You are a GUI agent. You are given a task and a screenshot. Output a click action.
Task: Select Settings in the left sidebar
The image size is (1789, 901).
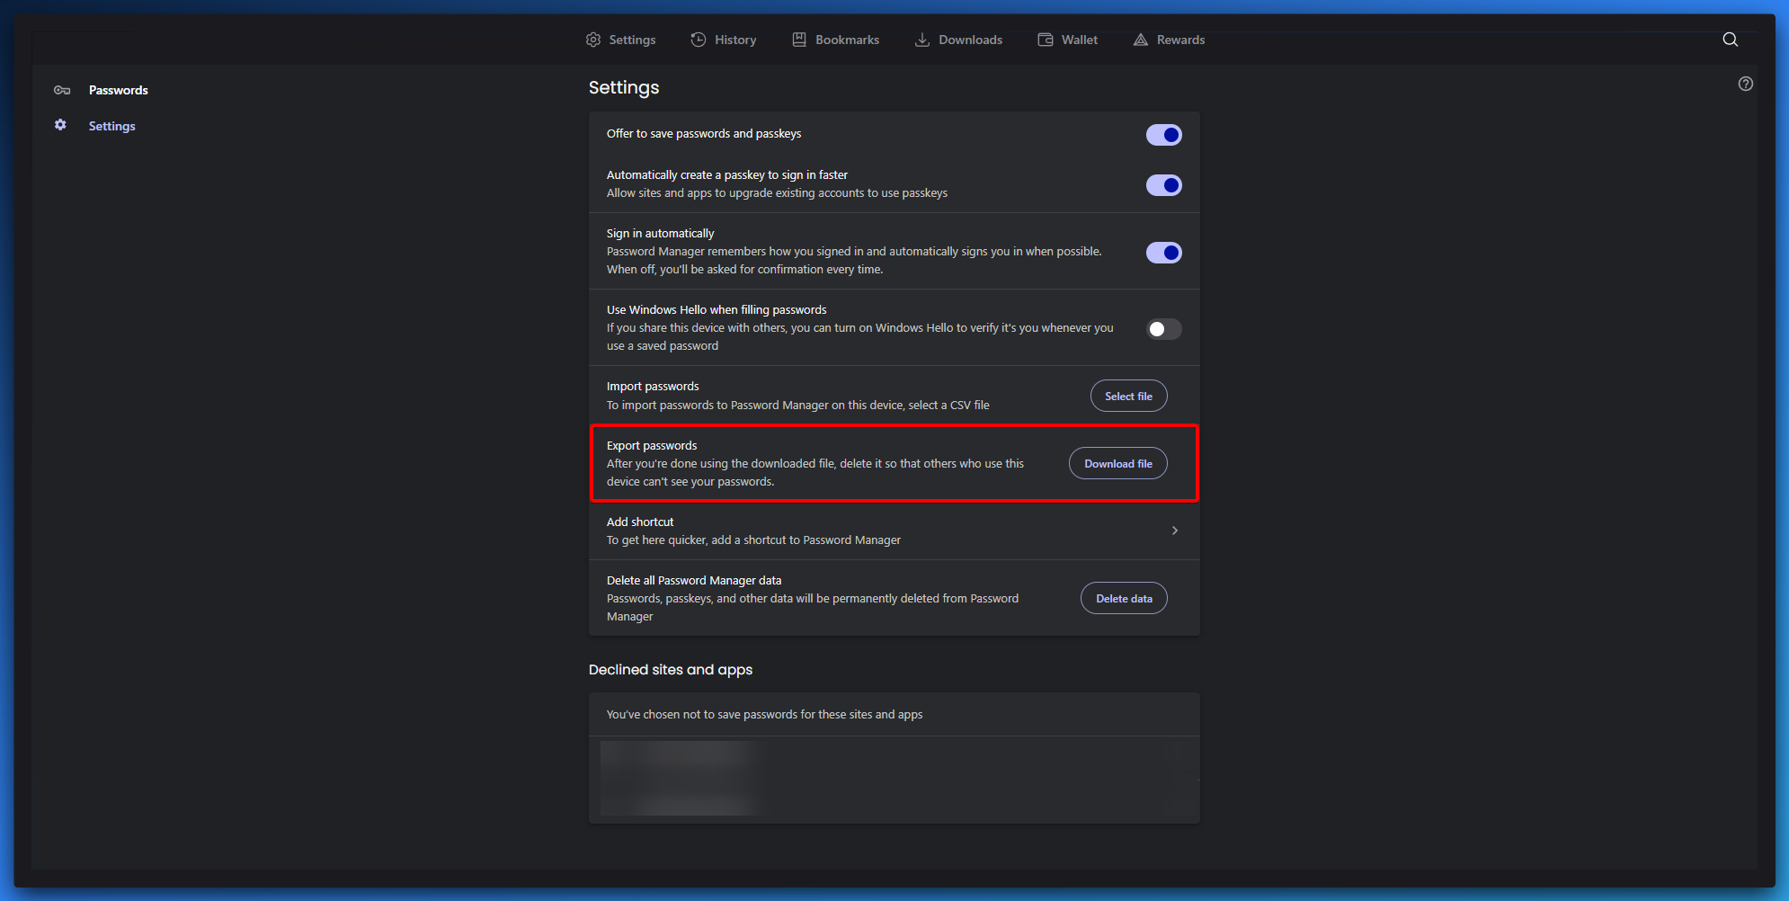[x=111, y=126]
